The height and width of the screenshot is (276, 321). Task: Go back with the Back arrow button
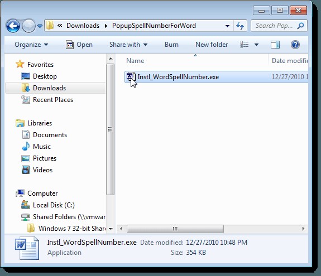pos(13,26)
